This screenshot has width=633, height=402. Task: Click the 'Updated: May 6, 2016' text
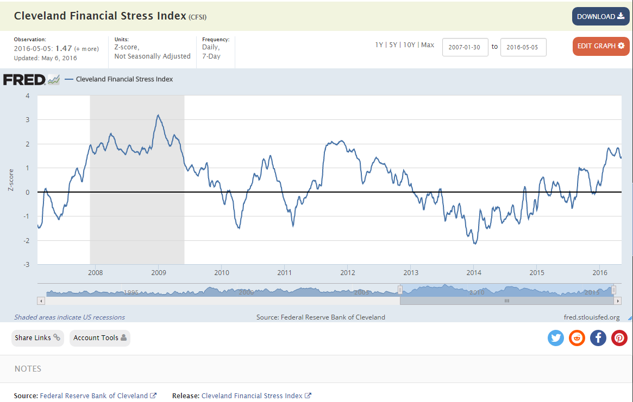[x=45, y=58]
